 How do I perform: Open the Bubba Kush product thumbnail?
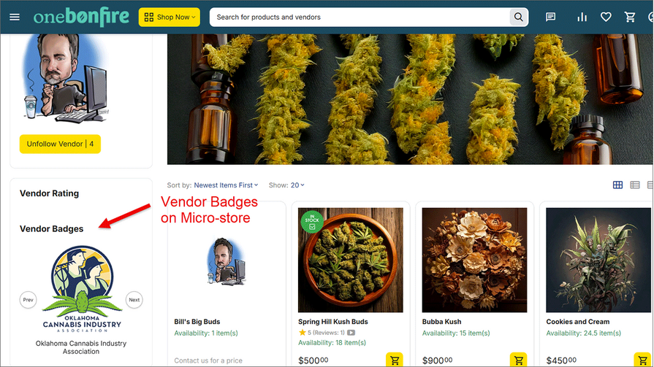474,260
